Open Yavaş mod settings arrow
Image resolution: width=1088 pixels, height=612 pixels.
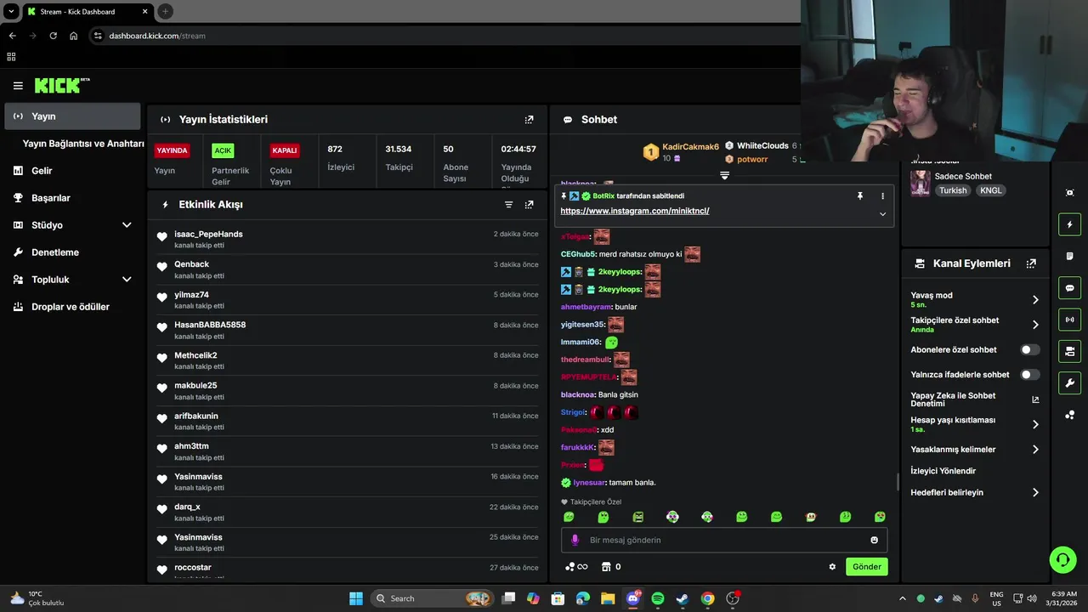pyautogui.click(x=1035, y=299)
